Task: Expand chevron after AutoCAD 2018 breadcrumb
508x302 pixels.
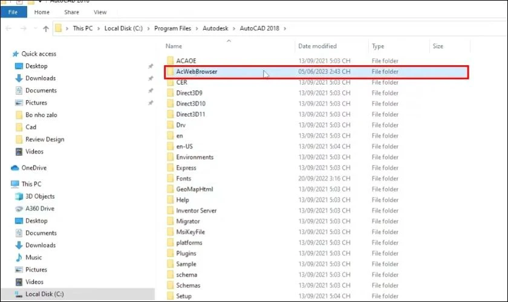Action: pyautogui.click(x=285, y=28)
